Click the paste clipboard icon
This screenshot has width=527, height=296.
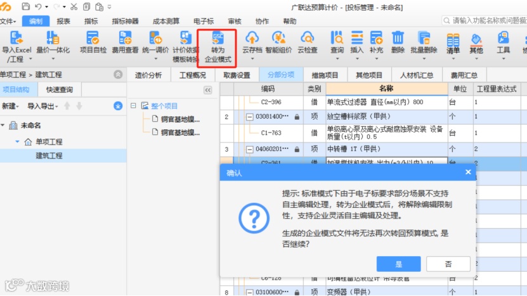coord(99,6)
